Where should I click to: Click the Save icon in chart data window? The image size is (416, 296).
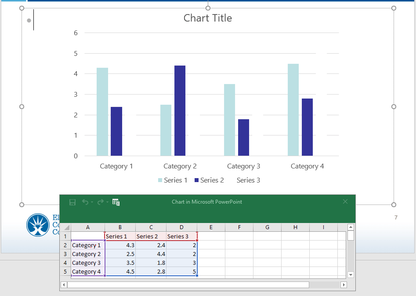[x=72, y=202]
